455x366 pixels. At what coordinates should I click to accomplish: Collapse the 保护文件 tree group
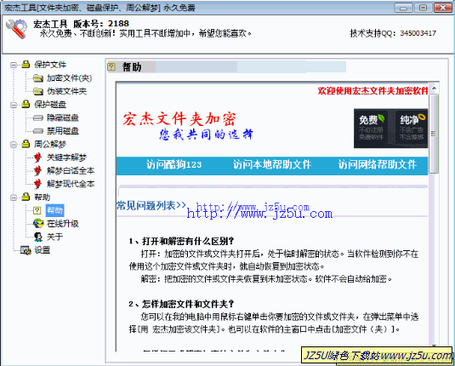[x=14, y=65]
